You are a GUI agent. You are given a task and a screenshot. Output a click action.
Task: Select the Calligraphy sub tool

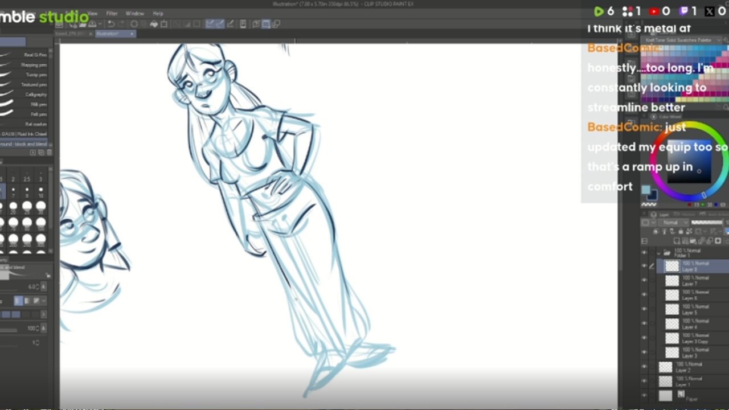[x=24, y=95]
